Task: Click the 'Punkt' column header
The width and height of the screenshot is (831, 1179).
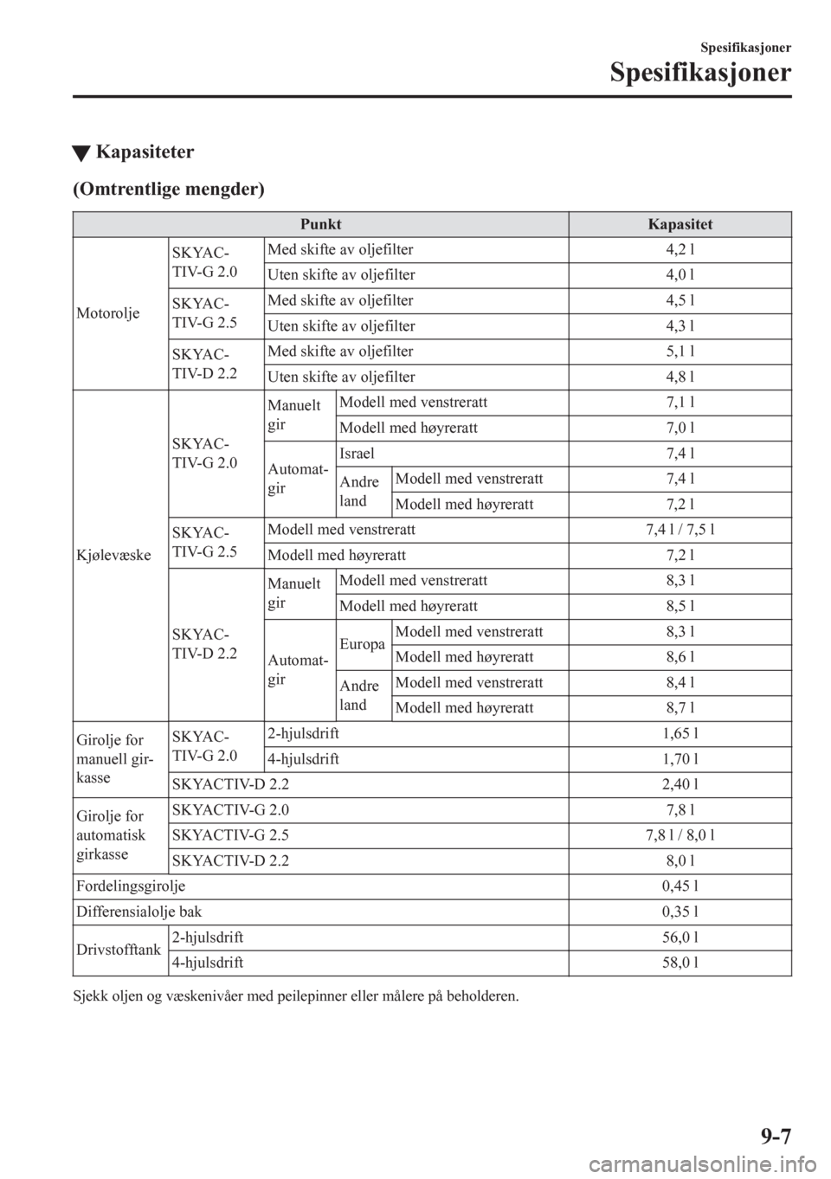Action: coord(321,224)
